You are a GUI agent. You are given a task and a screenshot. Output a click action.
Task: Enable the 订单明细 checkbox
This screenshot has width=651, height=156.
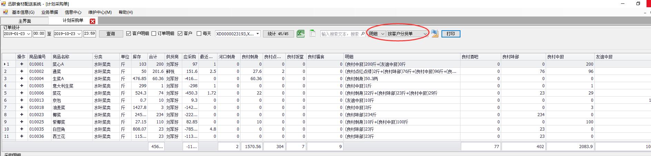pos(154,34)
